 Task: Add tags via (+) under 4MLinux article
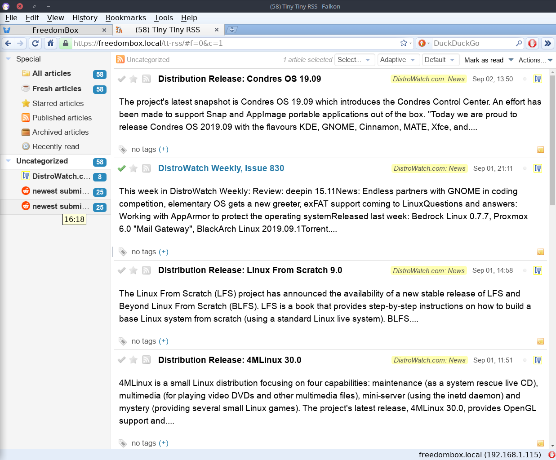(164, 443)
